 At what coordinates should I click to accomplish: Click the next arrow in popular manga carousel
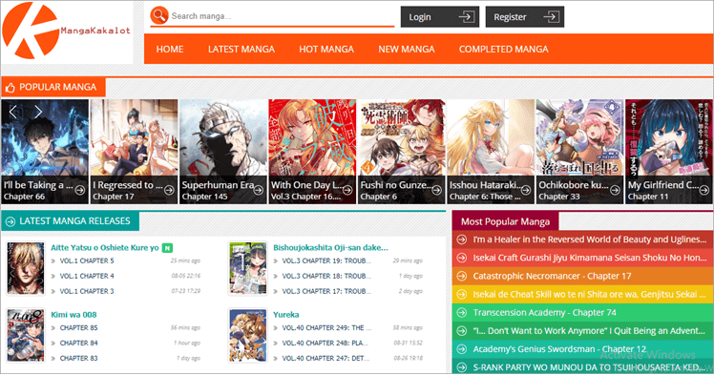coord(38,112)
